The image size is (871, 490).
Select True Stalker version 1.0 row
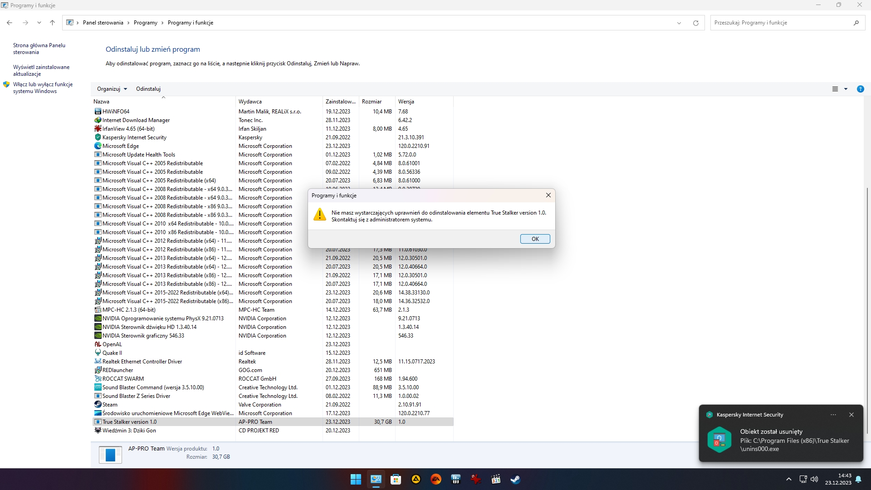pos(273,422)
